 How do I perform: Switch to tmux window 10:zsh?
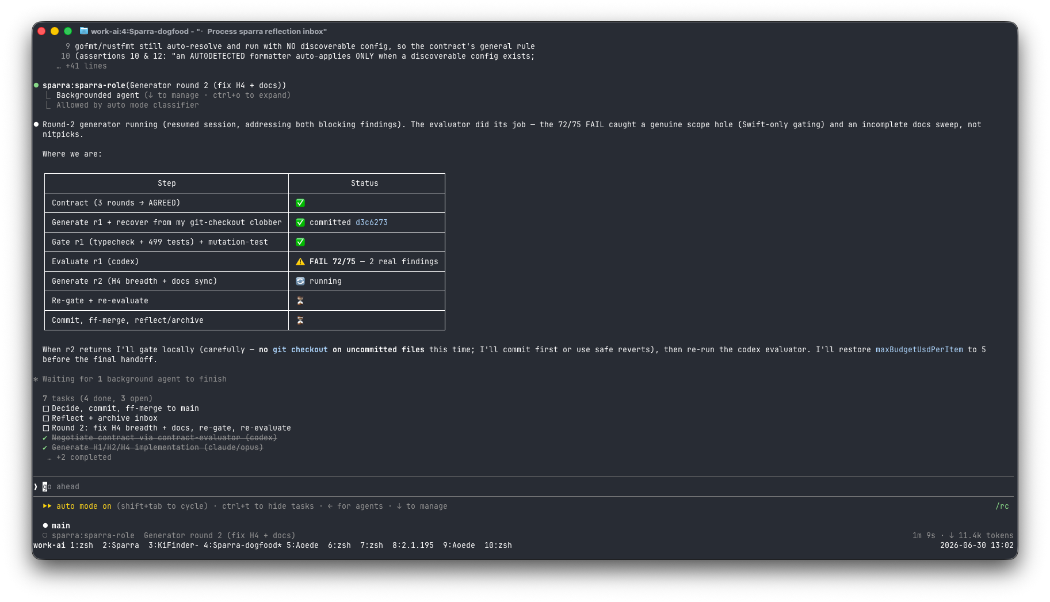(498, 545)
